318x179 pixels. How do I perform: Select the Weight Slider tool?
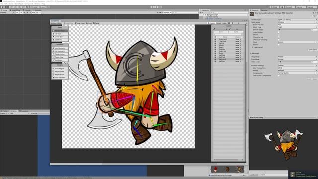click(x=60, y=72)
